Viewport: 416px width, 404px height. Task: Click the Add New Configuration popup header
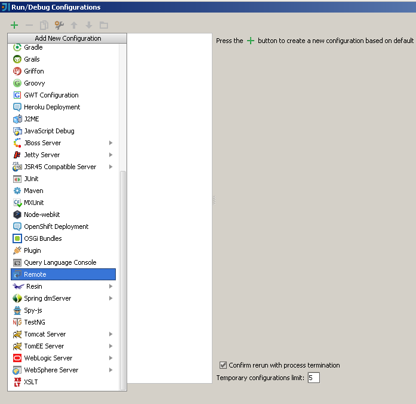coord(67,38)
